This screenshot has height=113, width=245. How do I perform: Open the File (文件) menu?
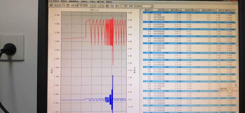pyautogui.click(x=56, y=1)
